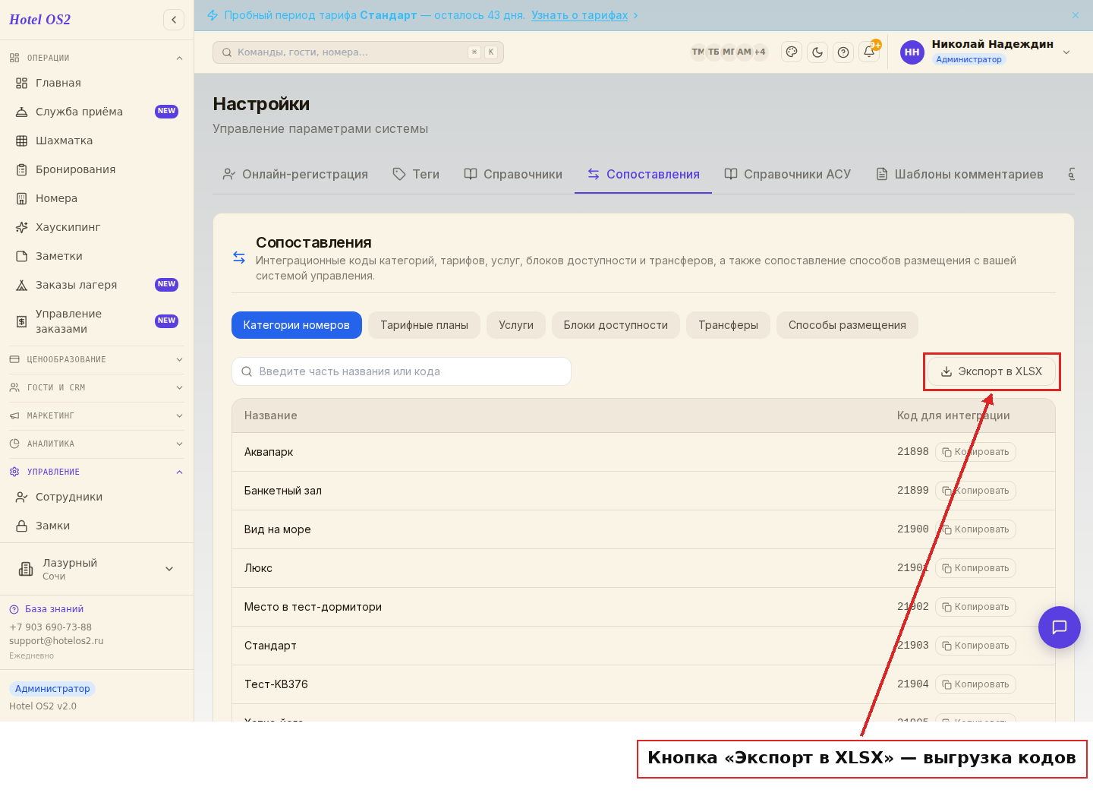
Task: Select the Услуги filter
Action: (516, 325)
